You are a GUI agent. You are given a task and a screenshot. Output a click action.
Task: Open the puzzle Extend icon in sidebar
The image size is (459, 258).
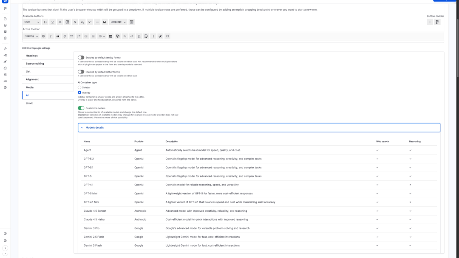(5, 68)
